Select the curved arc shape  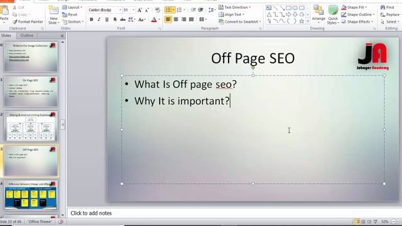tap(275, 21)
